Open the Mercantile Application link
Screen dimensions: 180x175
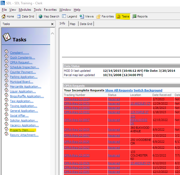click(25, 87)
